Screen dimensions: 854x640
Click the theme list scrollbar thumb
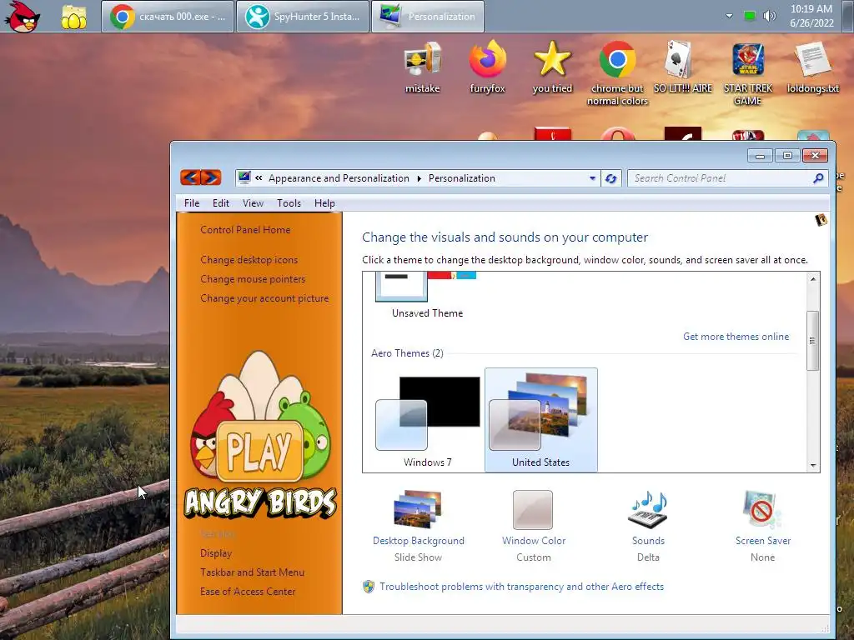(x=812, y=341)
